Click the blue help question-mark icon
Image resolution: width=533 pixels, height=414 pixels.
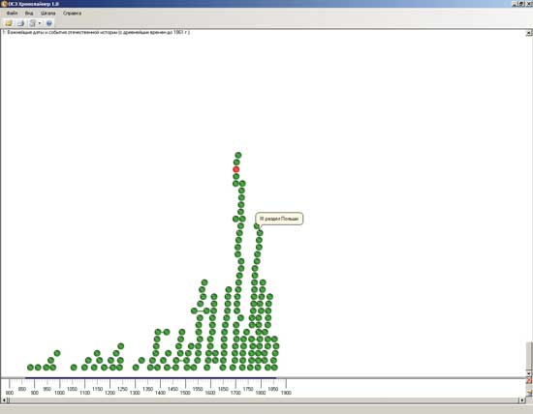click(x=49, y=23)
